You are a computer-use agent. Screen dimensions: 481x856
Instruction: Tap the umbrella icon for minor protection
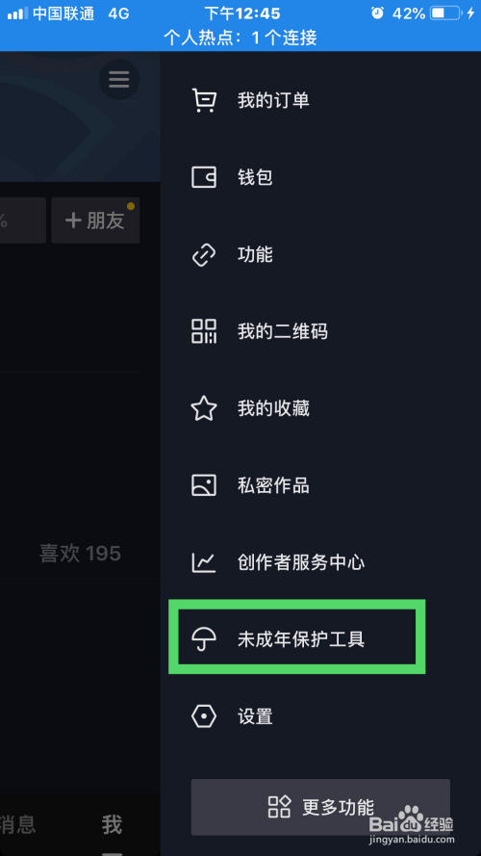point(204,639)
